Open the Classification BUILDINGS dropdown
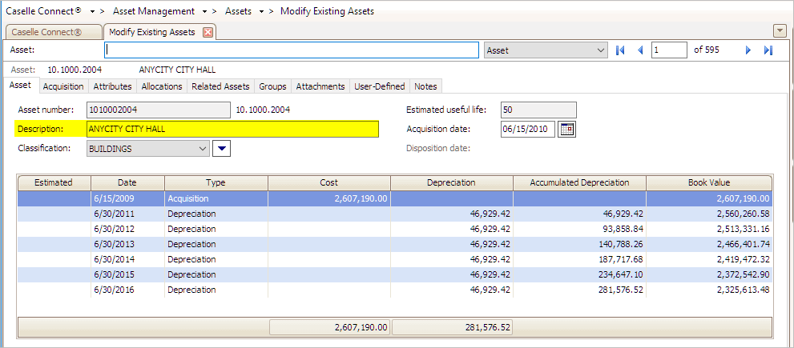The image size is (794, 348). coord(201,148)
